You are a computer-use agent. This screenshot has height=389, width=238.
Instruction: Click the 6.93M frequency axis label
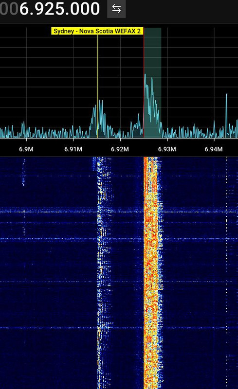tap(167, 149)
